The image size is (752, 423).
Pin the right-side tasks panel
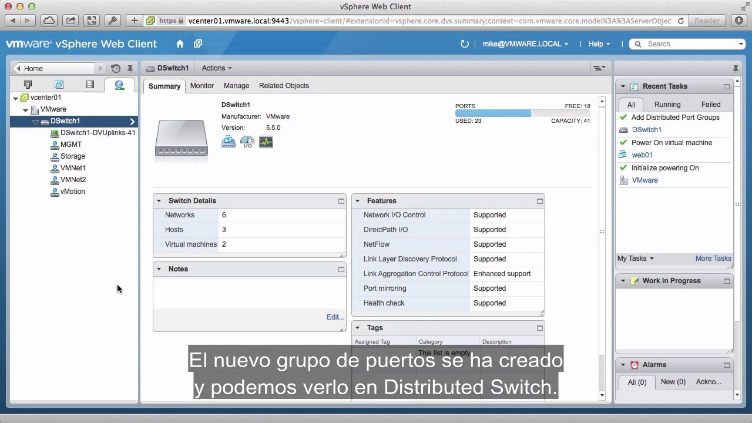tap(736, 69)
